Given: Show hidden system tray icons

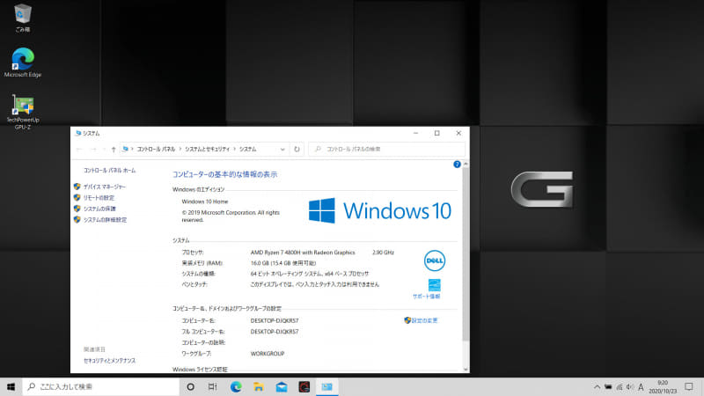Looking at the screenshot, I should pyautogui.click(x=597, y=386).
